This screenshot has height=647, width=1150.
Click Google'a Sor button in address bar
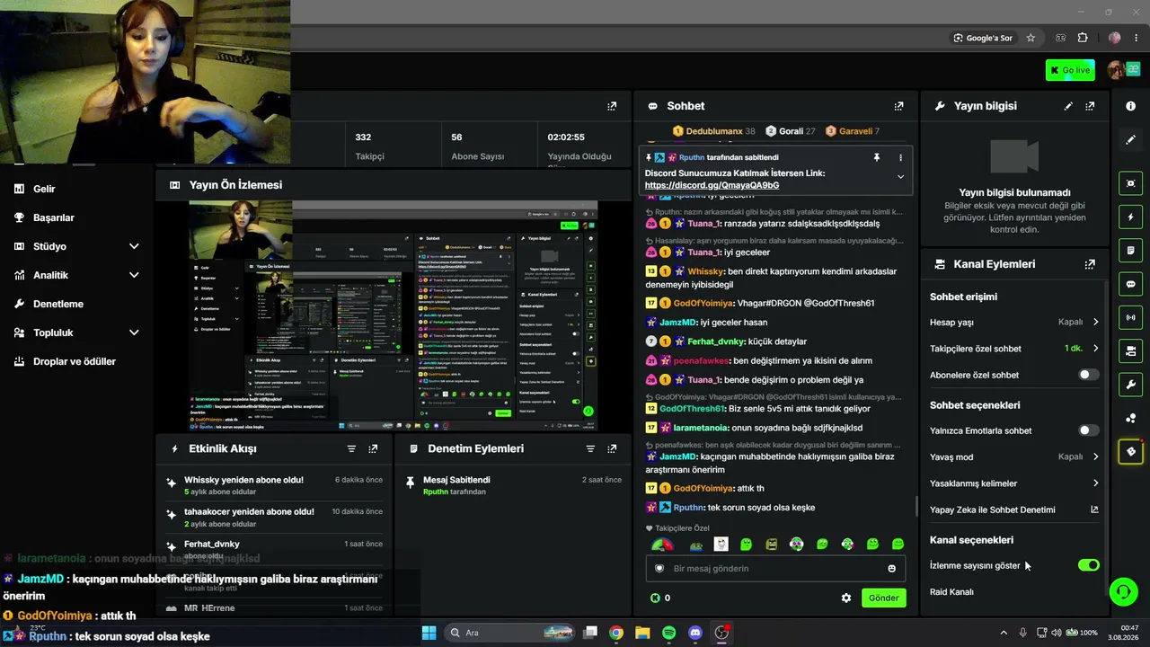click(x=983, y=38)
